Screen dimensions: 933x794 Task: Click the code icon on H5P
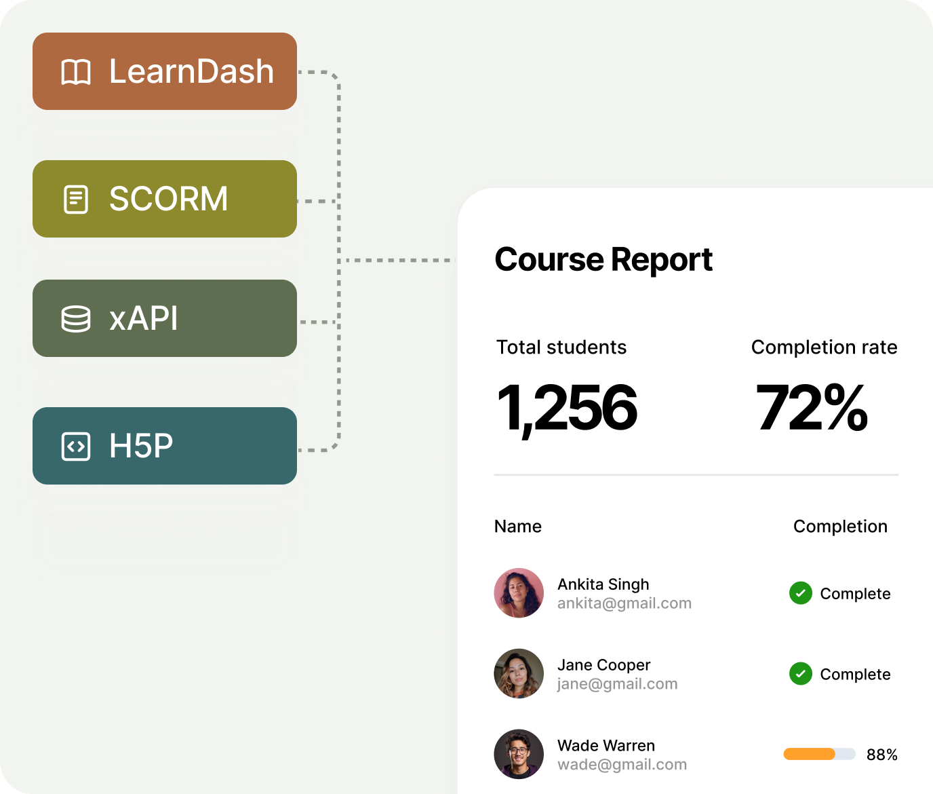pyautogui.click(x=76, y=447)
